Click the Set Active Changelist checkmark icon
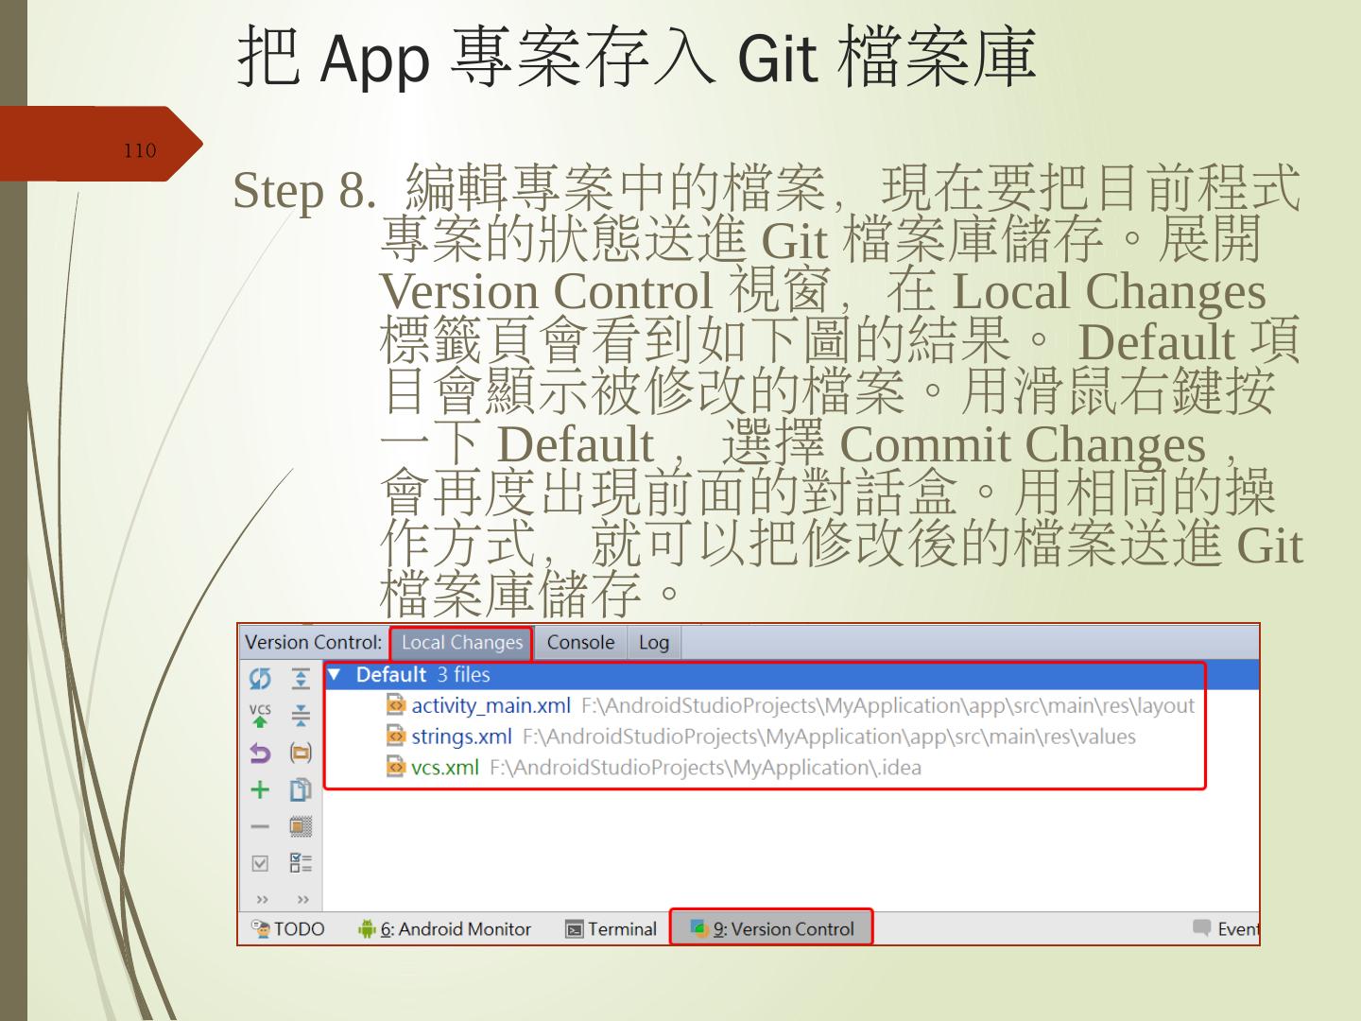Viewport: 1361px width, 1021px height. coord(260,863)
